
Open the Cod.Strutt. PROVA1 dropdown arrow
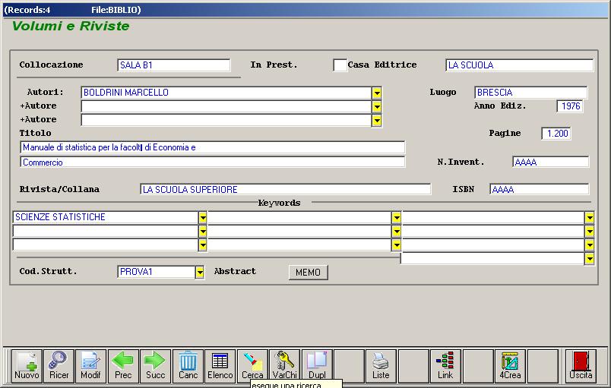coord(200,272)
